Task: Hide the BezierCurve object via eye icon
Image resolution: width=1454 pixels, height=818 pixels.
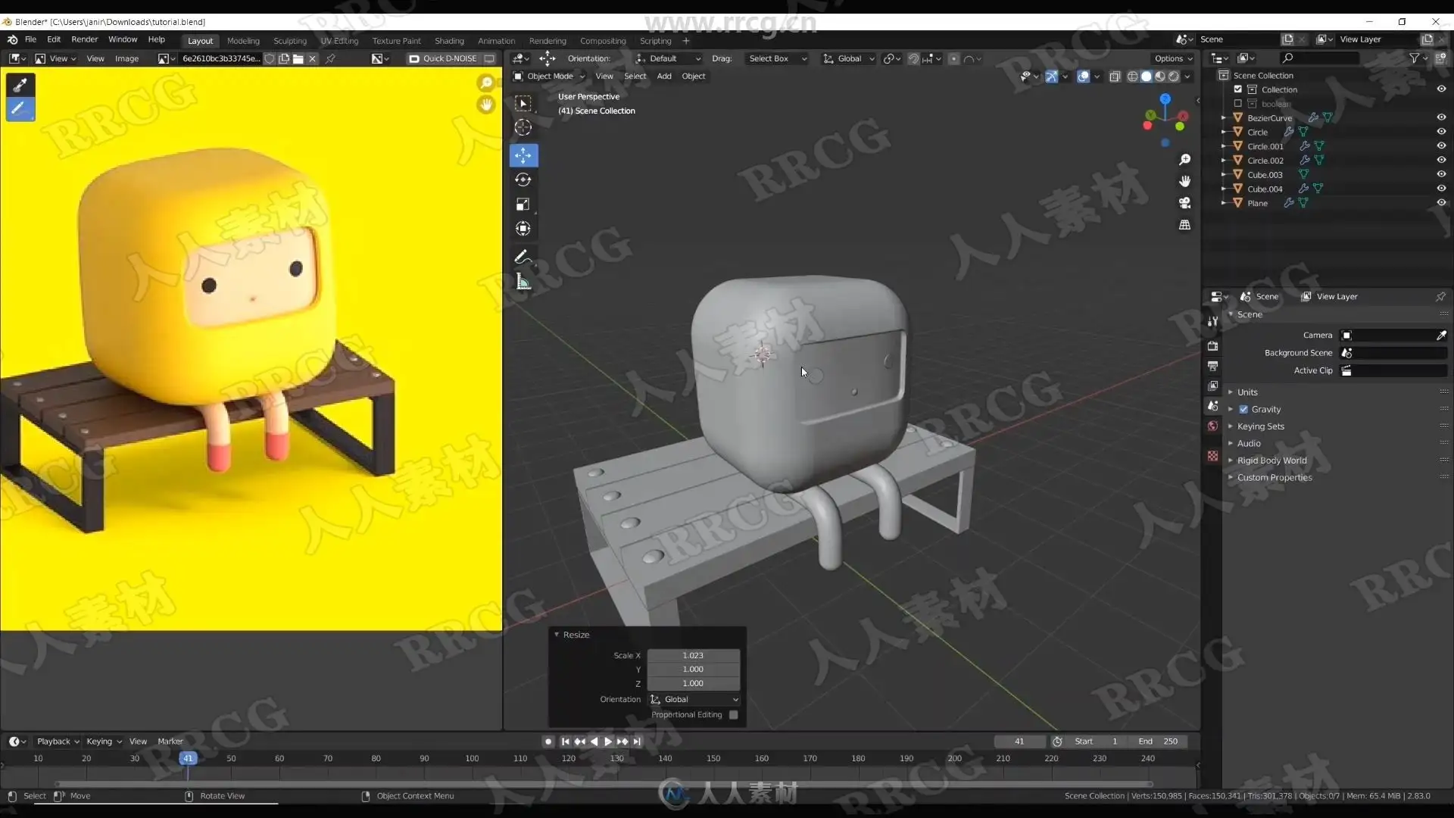Action: click(1441, 117)
